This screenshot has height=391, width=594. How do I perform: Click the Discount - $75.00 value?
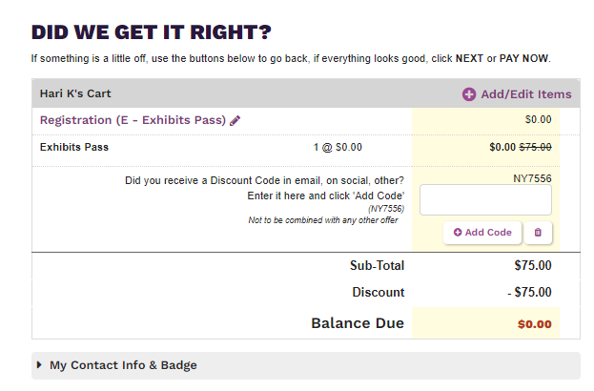pyautogui.click(x=529, y=293)
